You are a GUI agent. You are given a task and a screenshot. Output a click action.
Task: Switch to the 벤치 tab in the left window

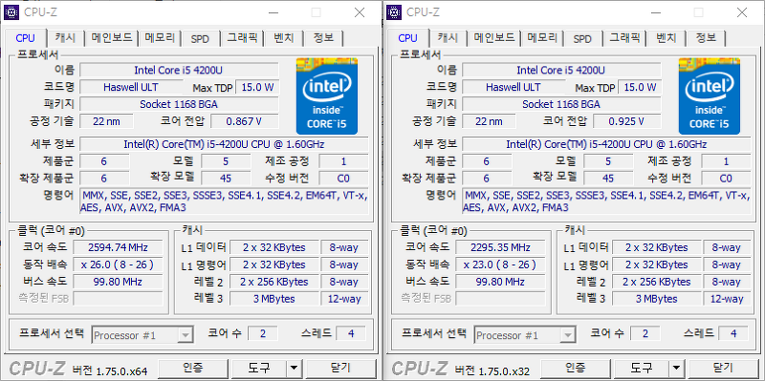[x=283, y=38]
